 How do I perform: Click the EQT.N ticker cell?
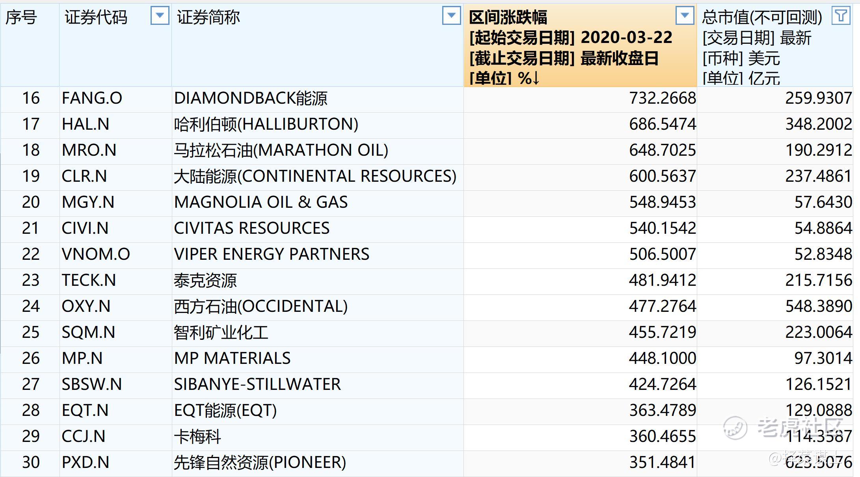(x=85, y=410)
